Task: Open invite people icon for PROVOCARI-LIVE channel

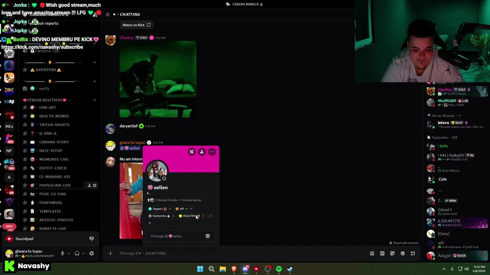Action: coord(89,185)
